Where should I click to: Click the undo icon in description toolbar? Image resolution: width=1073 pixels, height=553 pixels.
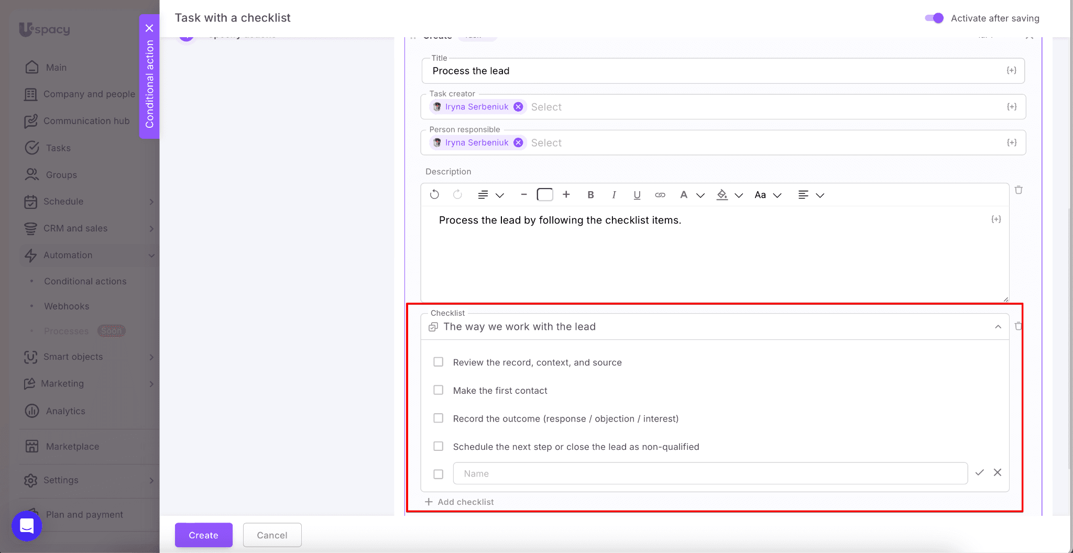[x=434, y=195]
